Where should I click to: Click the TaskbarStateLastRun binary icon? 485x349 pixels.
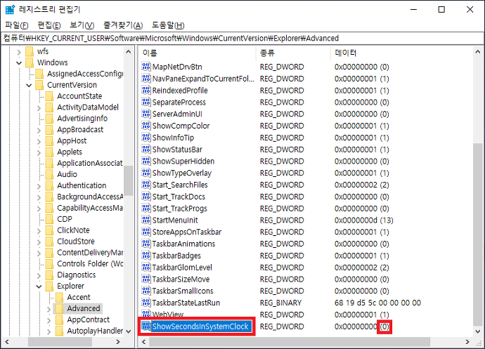146,303
